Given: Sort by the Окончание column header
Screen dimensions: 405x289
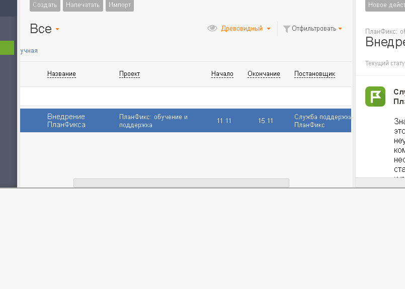Looking at the screenshot, I should coord(264,74).
